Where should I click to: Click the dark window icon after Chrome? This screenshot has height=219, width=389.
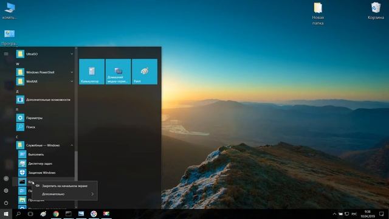[x=69, y=214]
